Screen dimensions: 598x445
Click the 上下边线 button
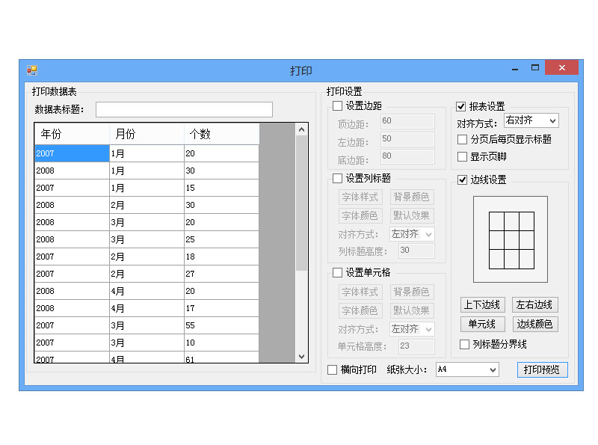tap(482, 304)
